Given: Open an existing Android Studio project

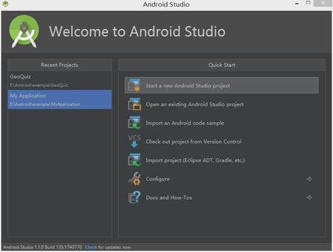Looking at the screenshot, I should coord(222,104).
